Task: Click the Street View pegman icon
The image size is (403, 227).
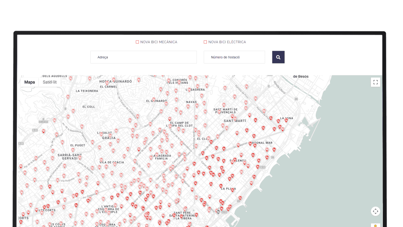Action: tap(375, 225)
